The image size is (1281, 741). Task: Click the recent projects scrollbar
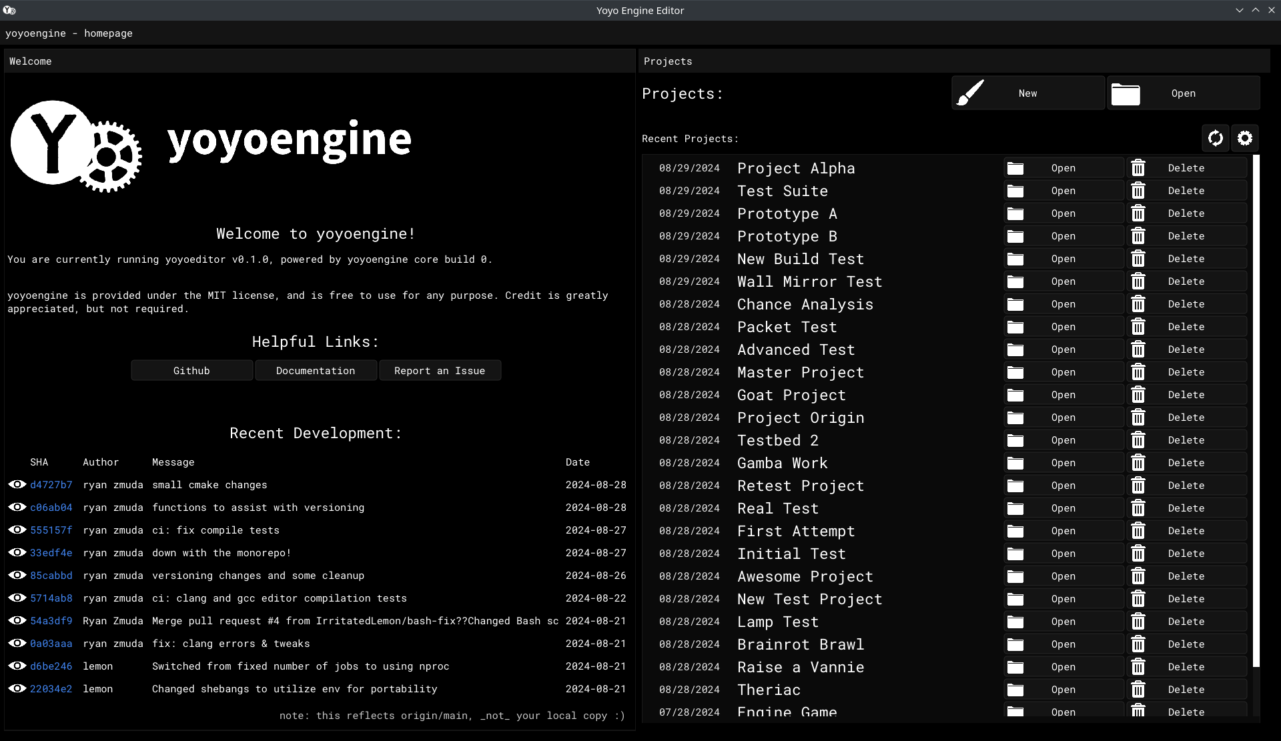[x=1256, y=410]
